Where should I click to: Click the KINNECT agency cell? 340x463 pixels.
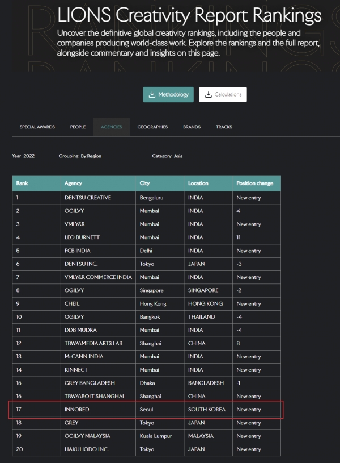pyautogui.click(x=98, y=370)
